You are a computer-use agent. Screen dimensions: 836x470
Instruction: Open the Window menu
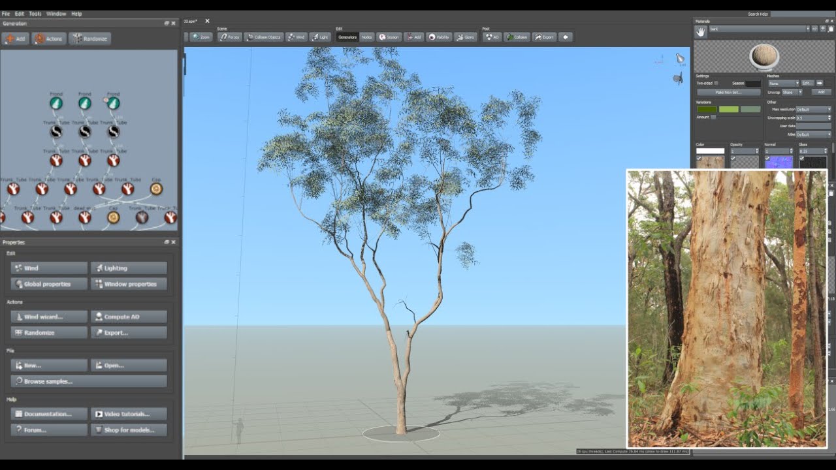tap(56, 14)
